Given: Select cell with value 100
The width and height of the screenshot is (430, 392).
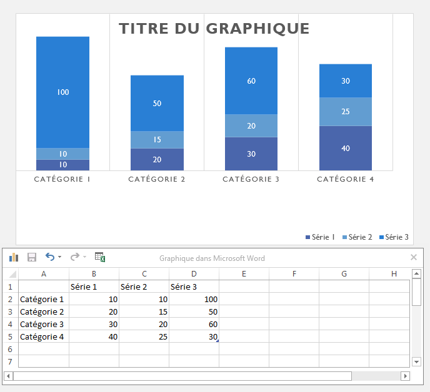Looking at the screenshot, I should [194, 299].
